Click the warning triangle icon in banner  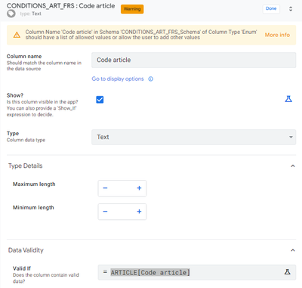(x=17, y=35)
